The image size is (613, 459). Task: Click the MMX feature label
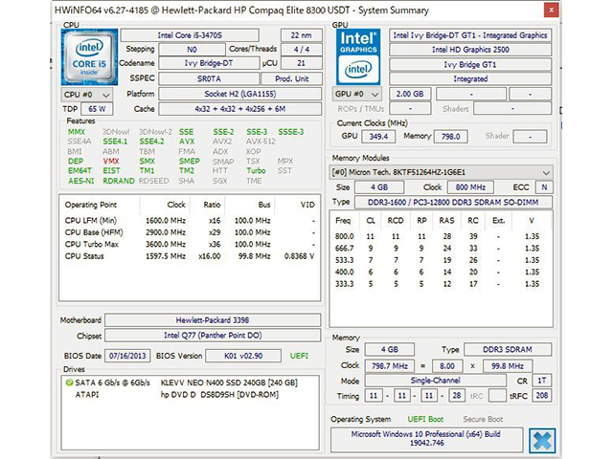(x=77, y=132)
